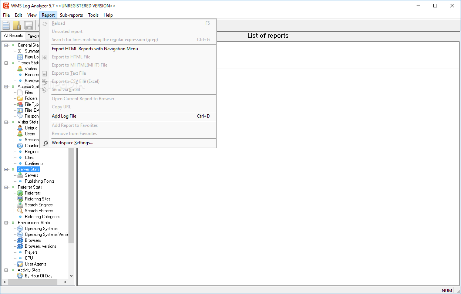
Task: Select the Players report
Action: point(31,252)
